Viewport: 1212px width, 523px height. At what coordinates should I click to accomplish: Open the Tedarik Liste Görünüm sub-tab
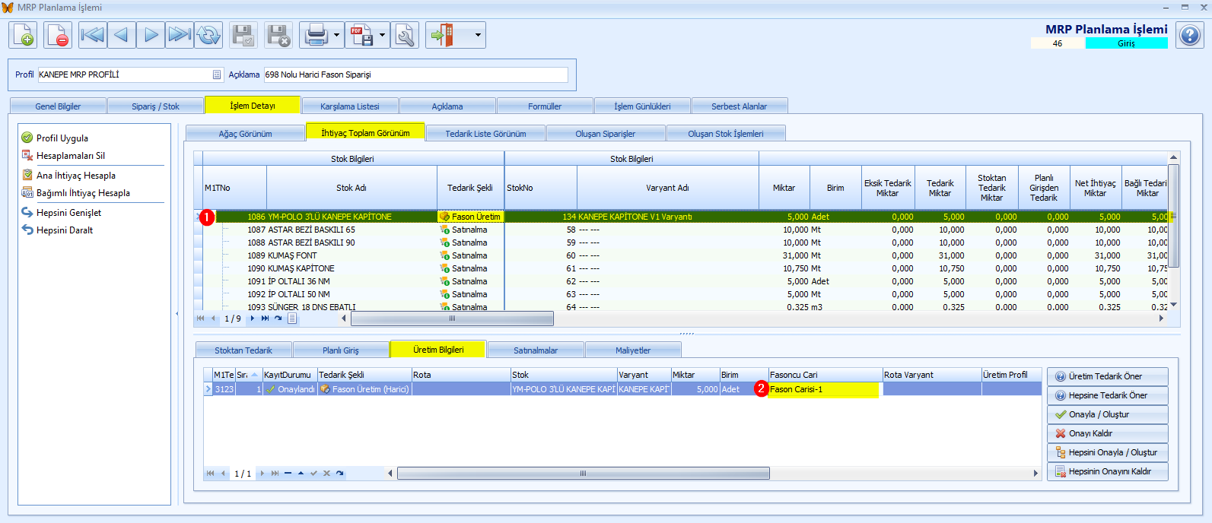pyautogui.click(x=485, y=134)
